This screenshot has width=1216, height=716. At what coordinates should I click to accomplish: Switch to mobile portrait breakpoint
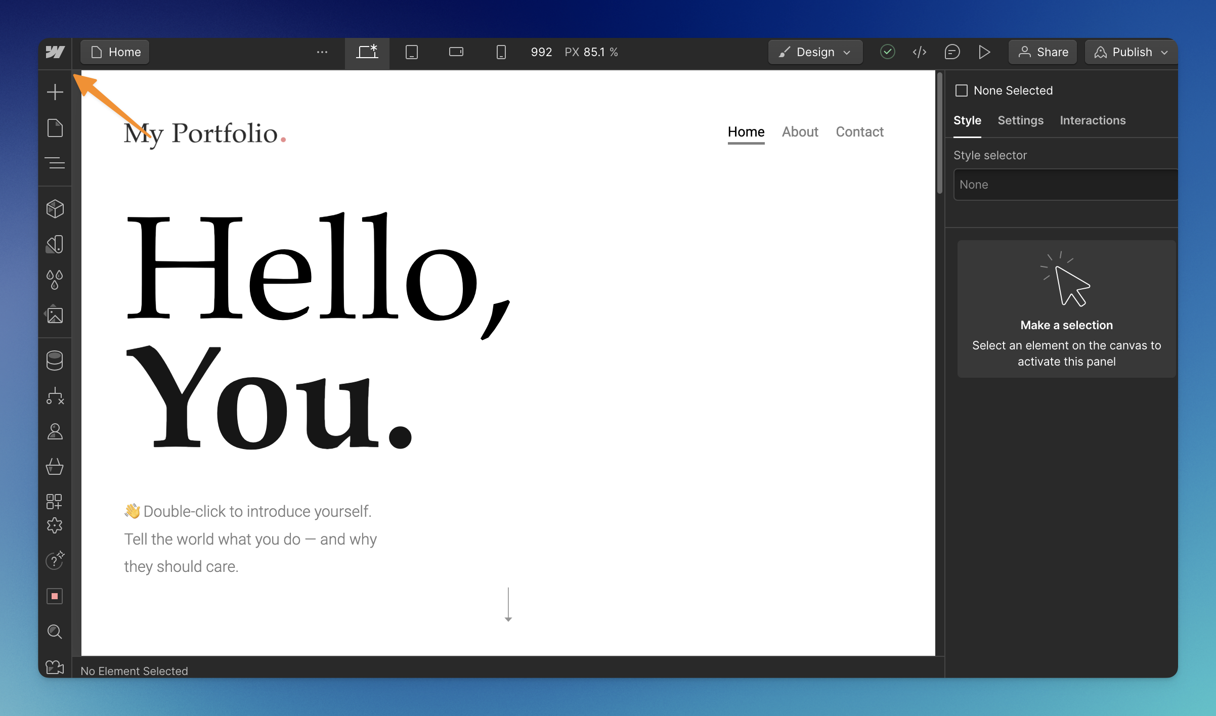coord(501,52)
